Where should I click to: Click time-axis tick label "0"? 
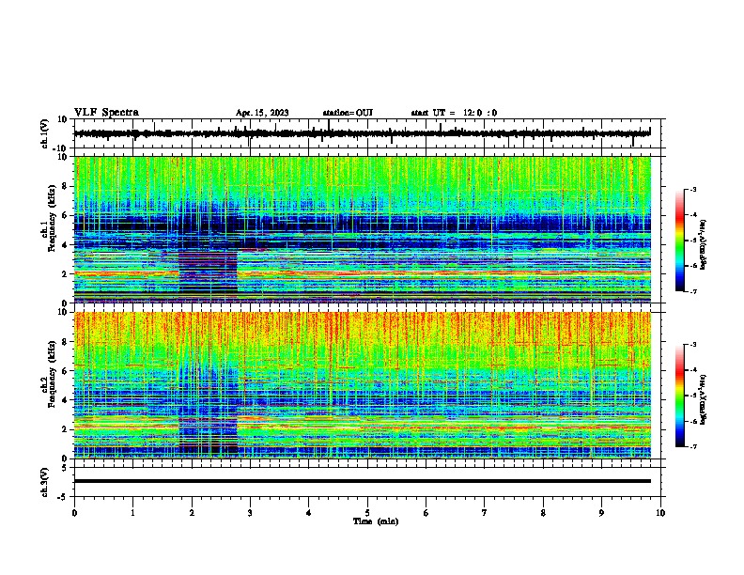[x=74, y=513]
